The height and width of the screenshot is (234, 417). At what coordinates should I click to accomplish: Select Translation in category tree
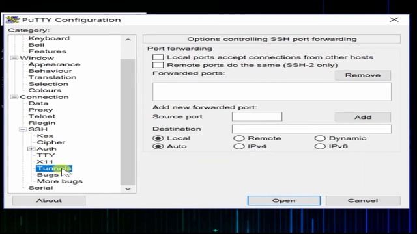point(52,77)
